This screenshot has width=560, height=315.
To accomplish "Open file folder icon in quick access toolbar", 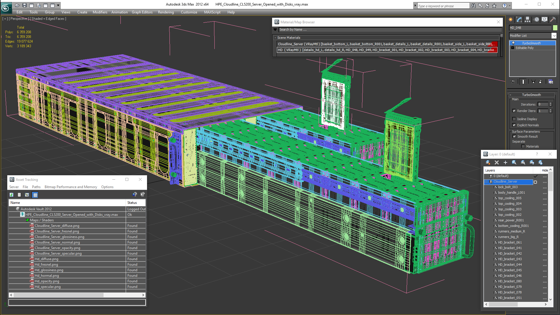I will click(17, 5).
